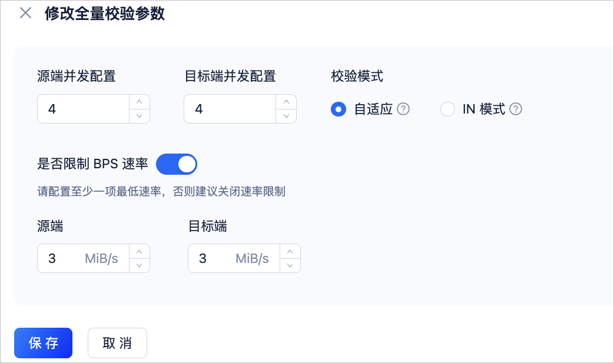Click help icon next to 自适应

click(x=403, y=109)
